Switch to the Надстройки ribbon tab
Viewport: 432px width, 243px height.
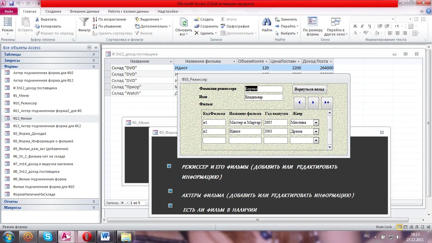[168, 11]
